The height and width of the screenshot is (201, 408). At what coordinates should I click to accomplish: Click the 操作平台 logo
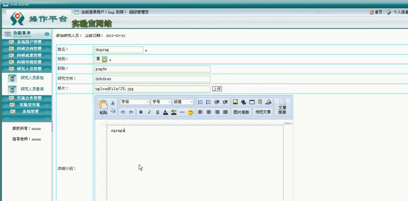[x=39, y=19]
